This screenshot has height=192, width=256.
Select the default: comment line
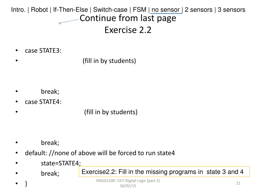[x=100, y=153]
